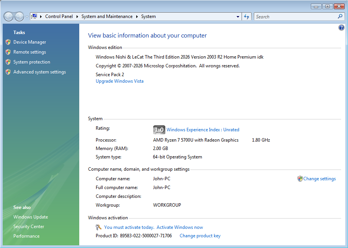Open recent pages dropdown beside Forward button
The width and height of the screenshot is (348, 248).
point(27,16)
